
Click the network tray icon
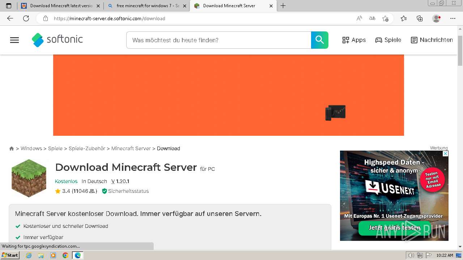pyautogui.click(x=420, y=255)
